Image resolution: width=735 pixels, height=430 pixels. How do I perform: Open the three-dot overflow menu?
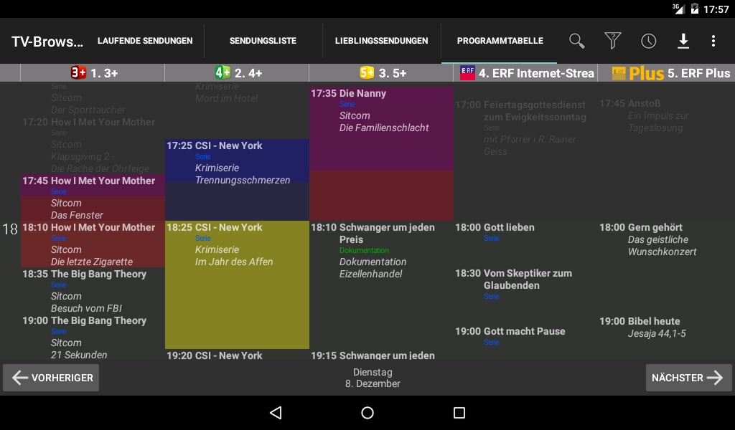[713, 41]
